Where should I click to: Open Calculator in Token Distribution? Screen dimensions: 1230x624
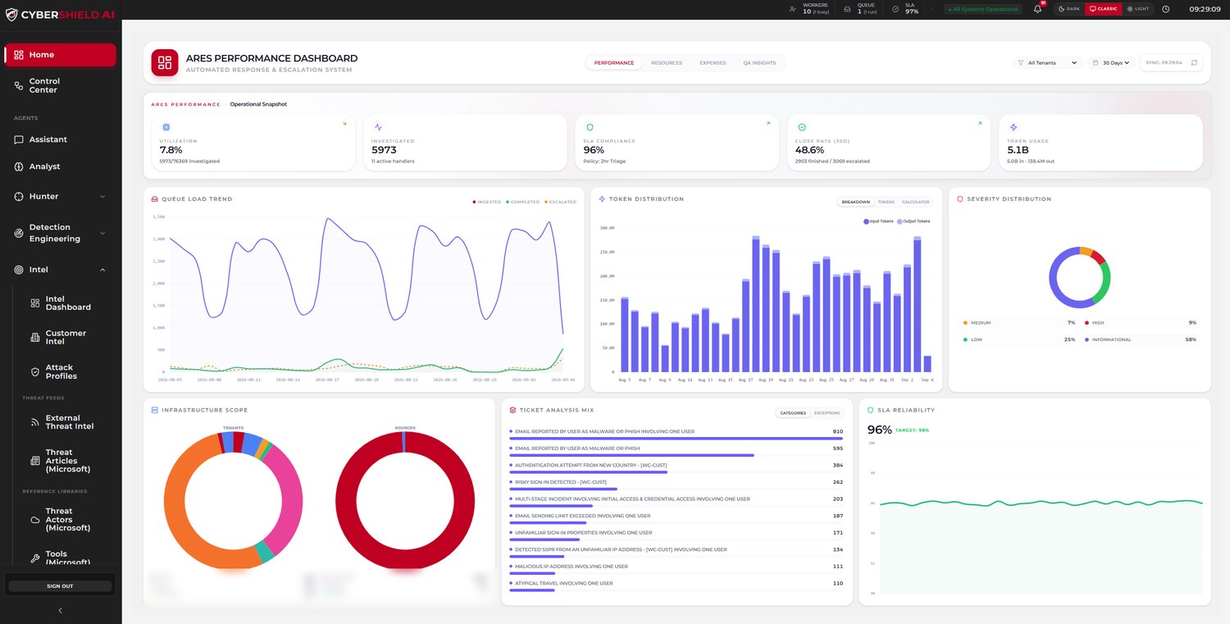pyautogui.click(x=915, y=202)
